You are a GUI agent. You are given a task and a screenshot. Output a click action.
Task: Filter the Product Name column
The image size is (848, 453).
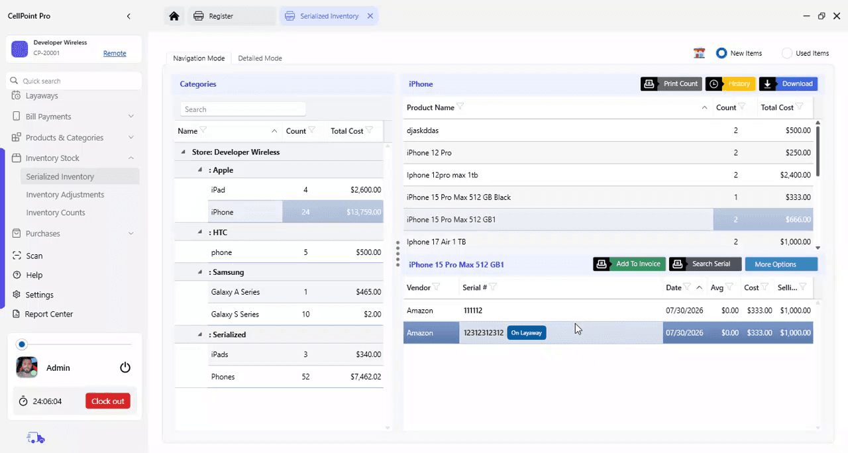pos(460,107)
